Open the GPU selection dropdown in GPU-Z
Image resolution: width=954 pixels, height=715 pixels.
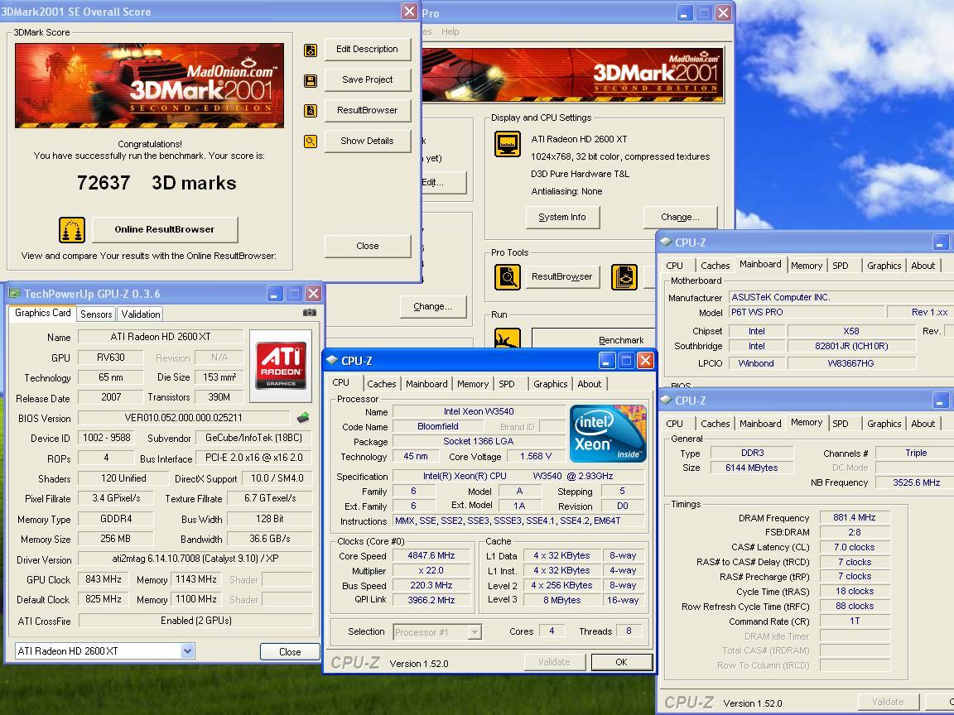pos(187,651)
